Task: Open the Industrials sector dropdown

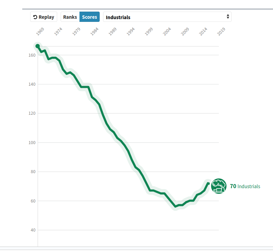Action: 167,17
